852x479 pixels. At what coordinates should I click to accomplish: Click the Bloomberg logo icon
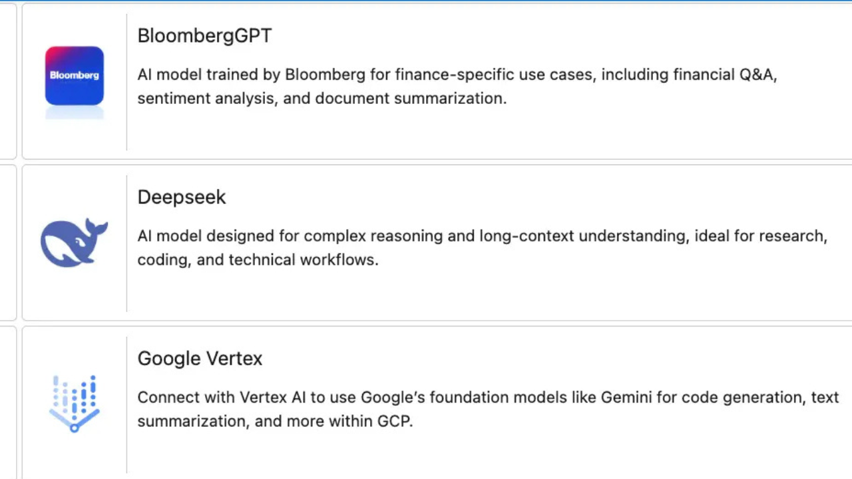point(74,76)
